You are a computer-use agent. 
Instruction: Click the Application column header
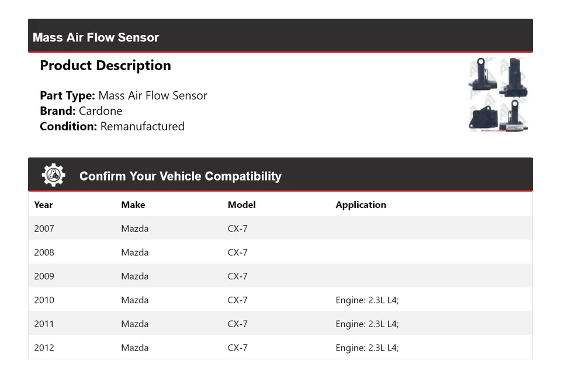(361, 205)
